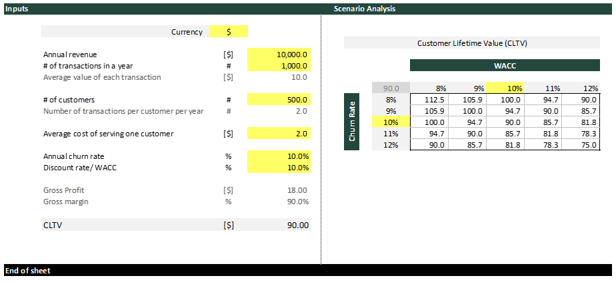Click 105.9 at 9% churn, 8% WACC
This screenshot has width=616, height=282.
point(429,111)
